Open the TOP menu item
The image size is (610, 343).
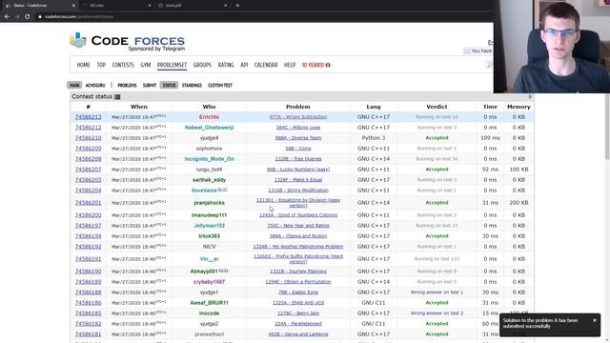click(101, 65)
